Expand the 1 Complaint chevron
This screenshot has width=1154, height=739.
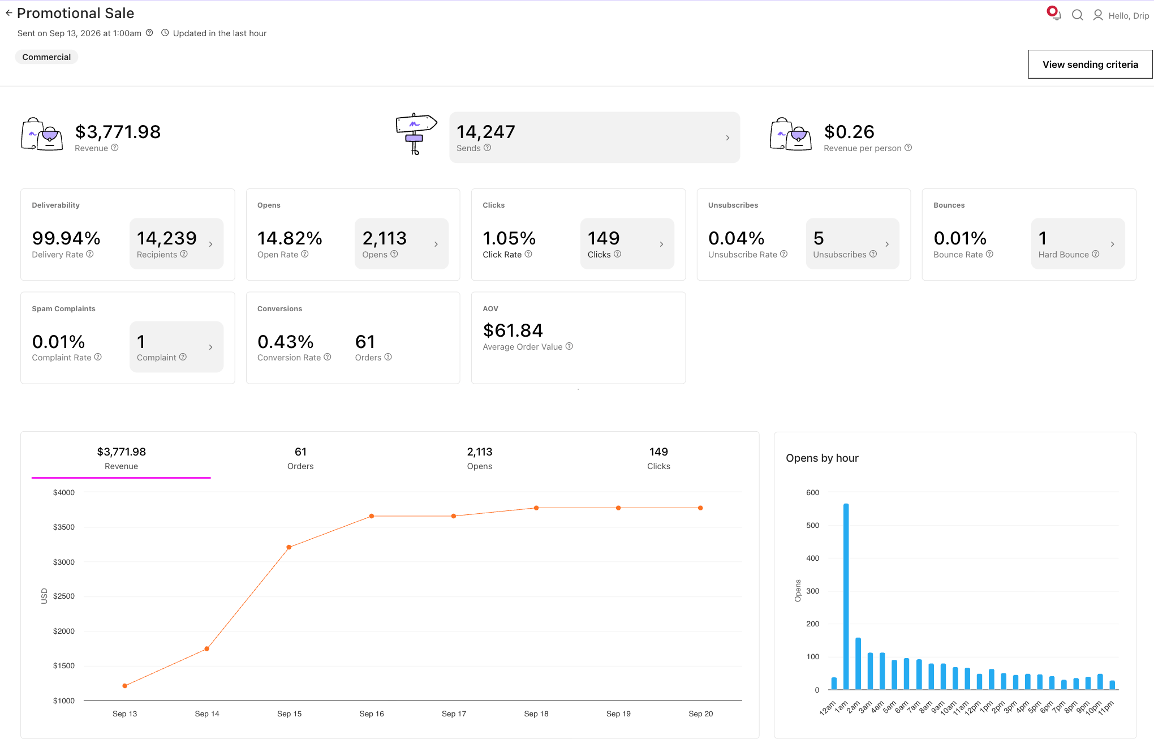pyautogui.click(x=211, y=347)
